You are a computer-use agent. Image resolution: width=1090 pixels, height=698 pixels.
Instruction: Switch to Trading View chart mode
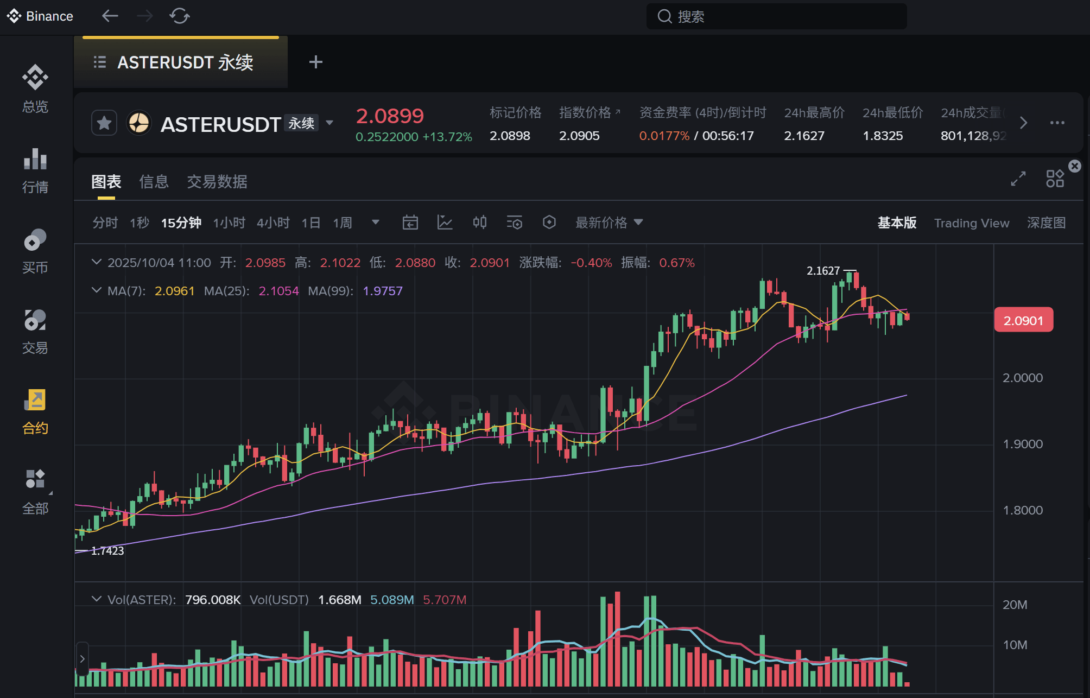coord(971,223)
